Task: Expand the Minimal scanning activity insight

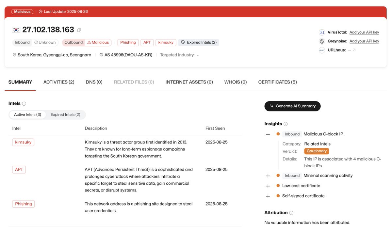Action: (x=268, y=175)
